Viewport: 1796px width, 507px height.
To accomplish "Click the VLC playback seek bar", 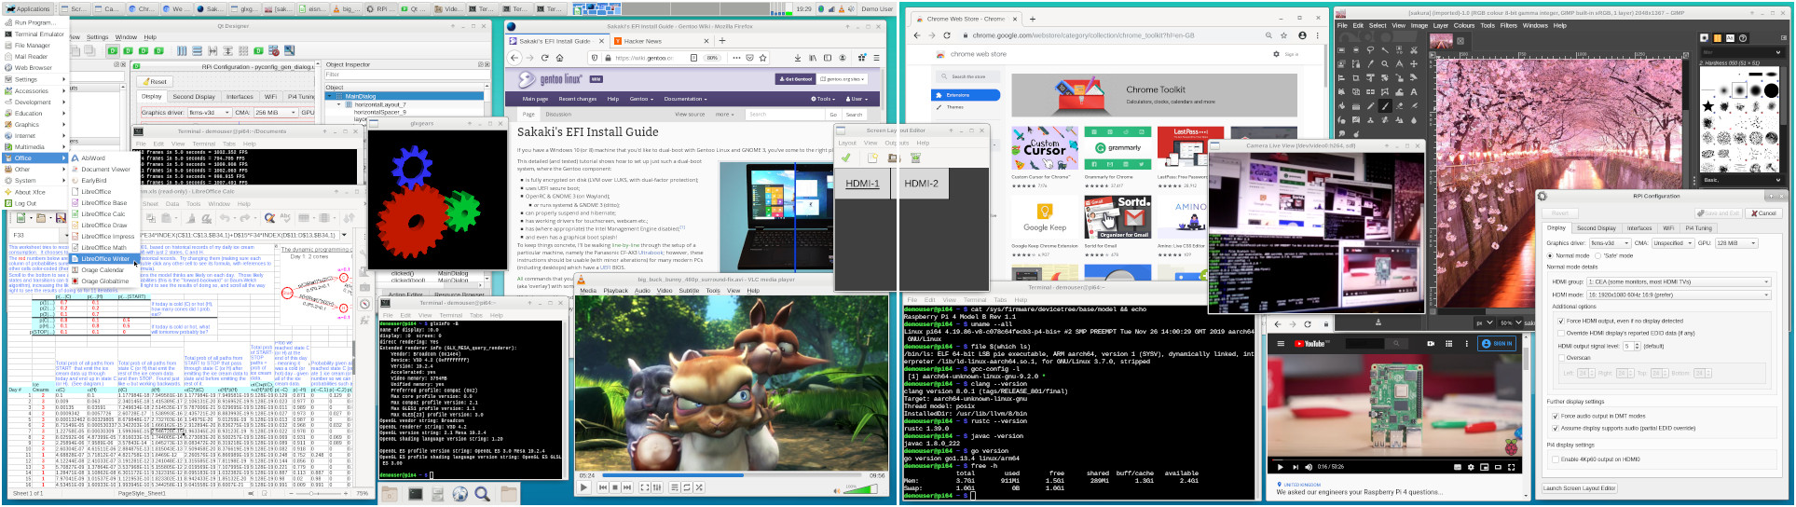I will coord(732,475).
